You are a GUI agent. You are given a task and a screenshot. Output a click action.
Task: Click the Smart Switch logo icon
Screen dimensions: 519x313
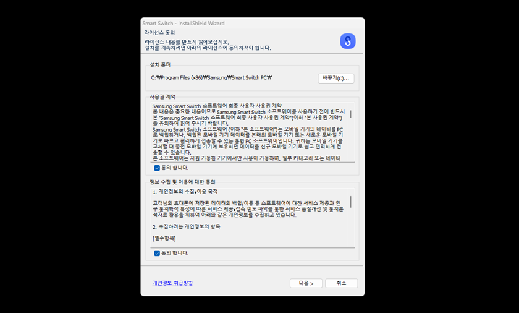[347, 41]
